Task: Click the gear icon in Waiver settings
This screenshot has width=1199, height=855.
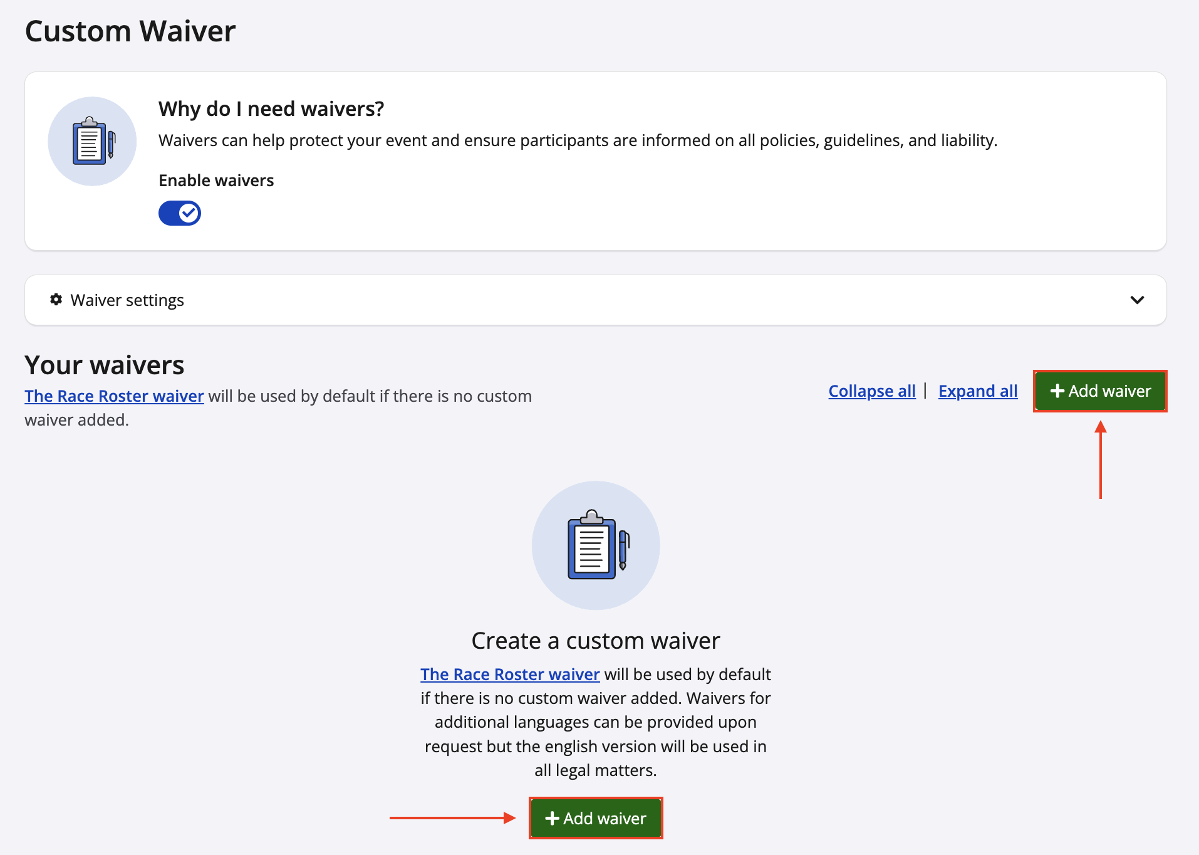Action: [56, 300]
